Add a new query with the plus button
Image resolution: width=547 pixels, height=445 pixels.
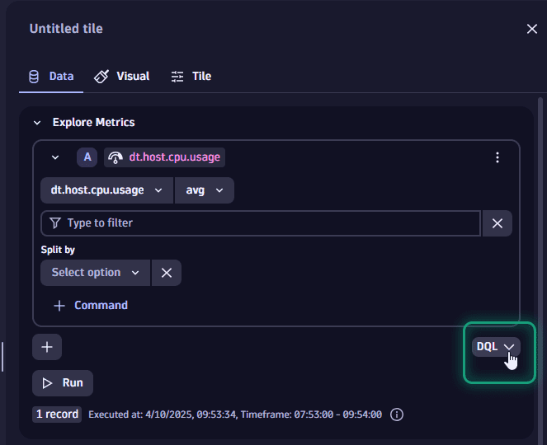[x=47, y=347]
